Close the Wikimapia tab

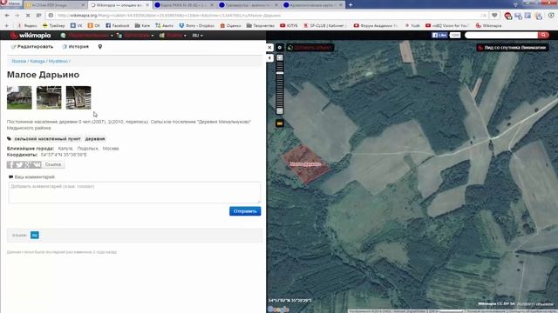coord(147,5)
